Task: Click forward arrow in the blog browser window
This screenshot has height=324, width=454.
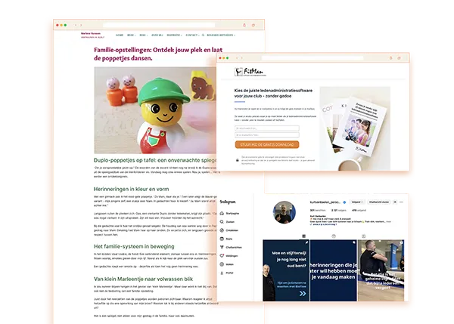Action: 81,25
